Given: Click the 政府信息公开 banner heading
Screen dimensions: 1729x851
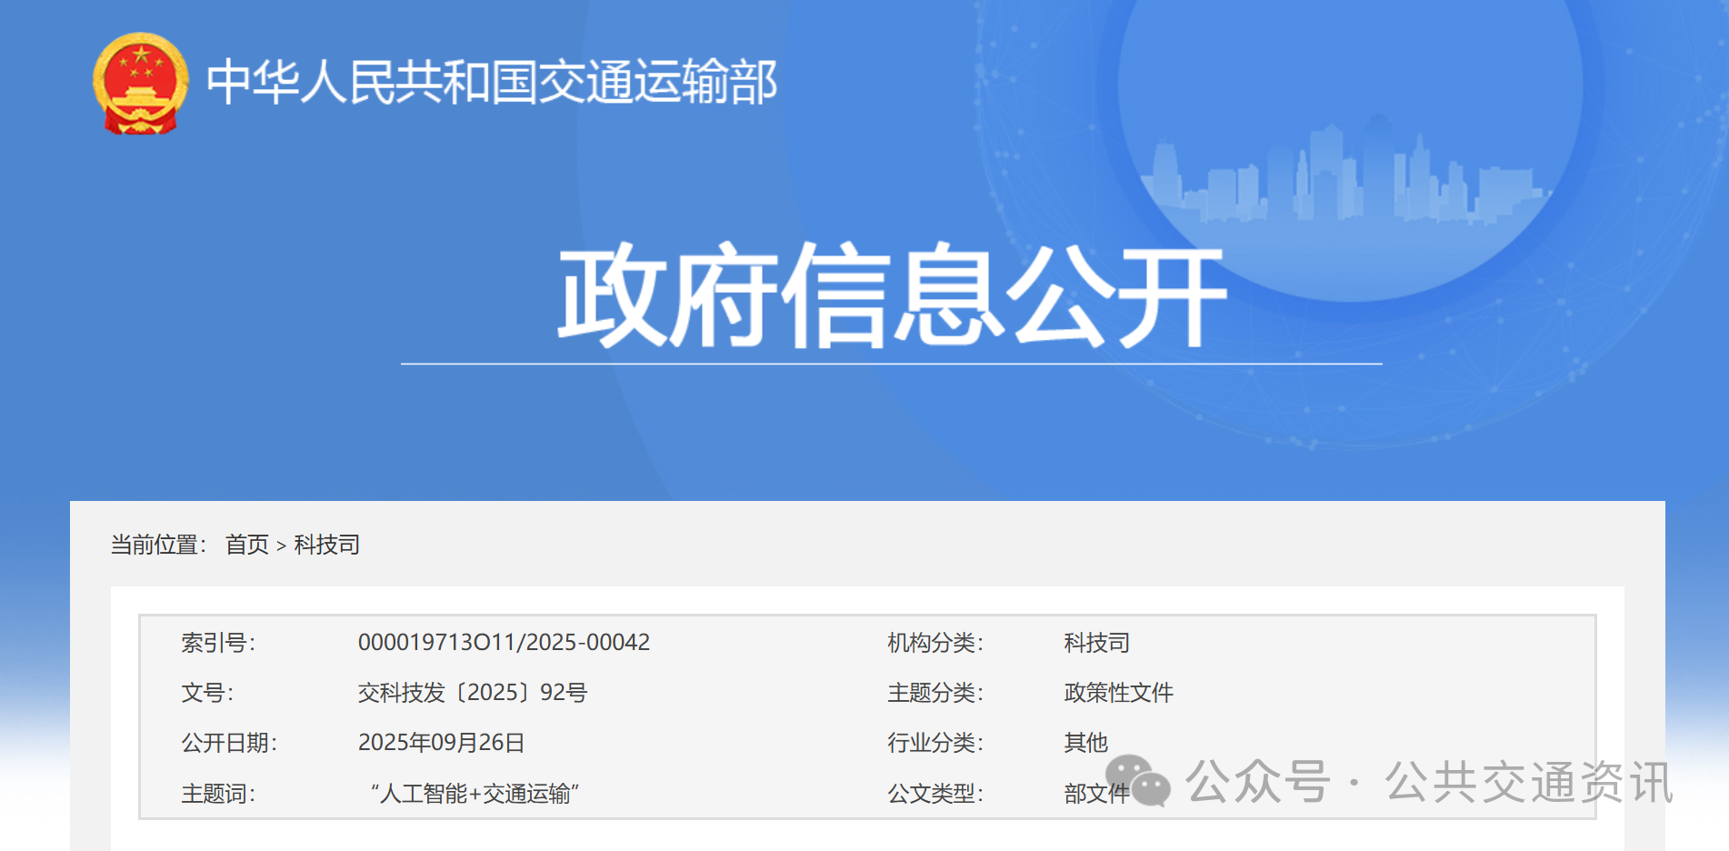Looking at the screenshot, I should [x=891, y=295].
